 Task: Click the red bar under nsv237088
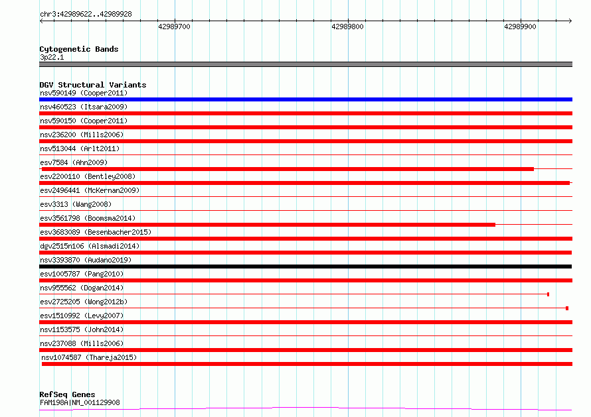(305, 350)
